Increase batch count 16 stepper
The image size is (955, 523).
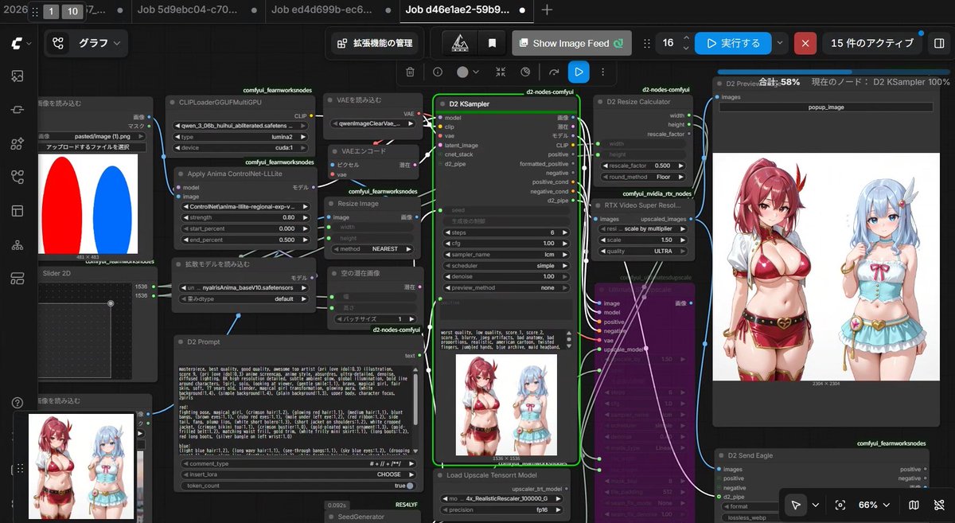click(687, 38)
